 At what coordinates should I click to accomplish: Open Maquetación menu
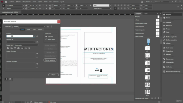click(27, 2)
